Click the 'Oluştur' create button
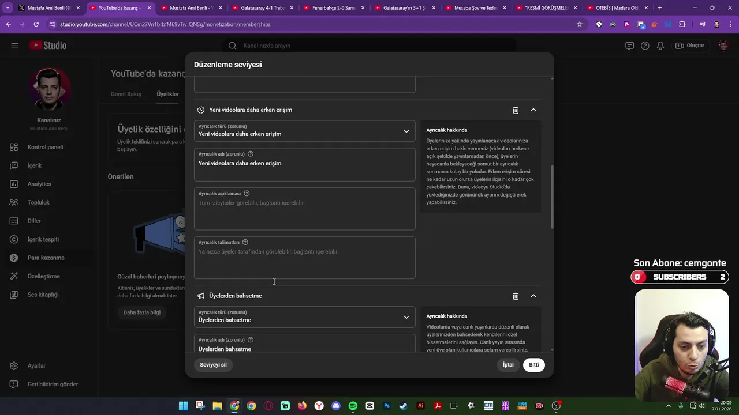739x415 pixels. coord(690,46)
